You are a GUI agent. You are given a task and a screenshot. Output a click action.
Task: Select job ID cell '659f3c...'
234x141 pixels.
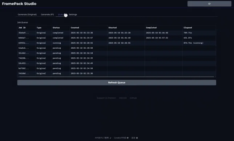click(27, 43)
